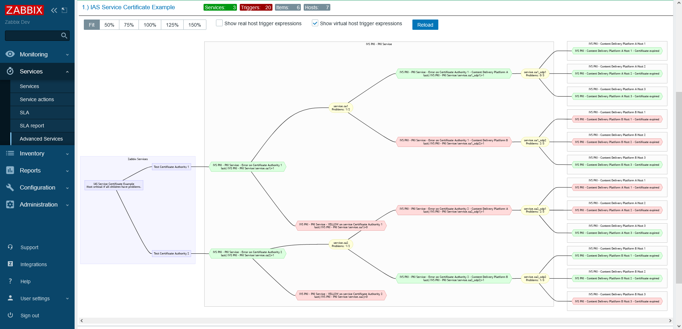
Task: Click the Integrations Z icon
Action: point(10,264)
